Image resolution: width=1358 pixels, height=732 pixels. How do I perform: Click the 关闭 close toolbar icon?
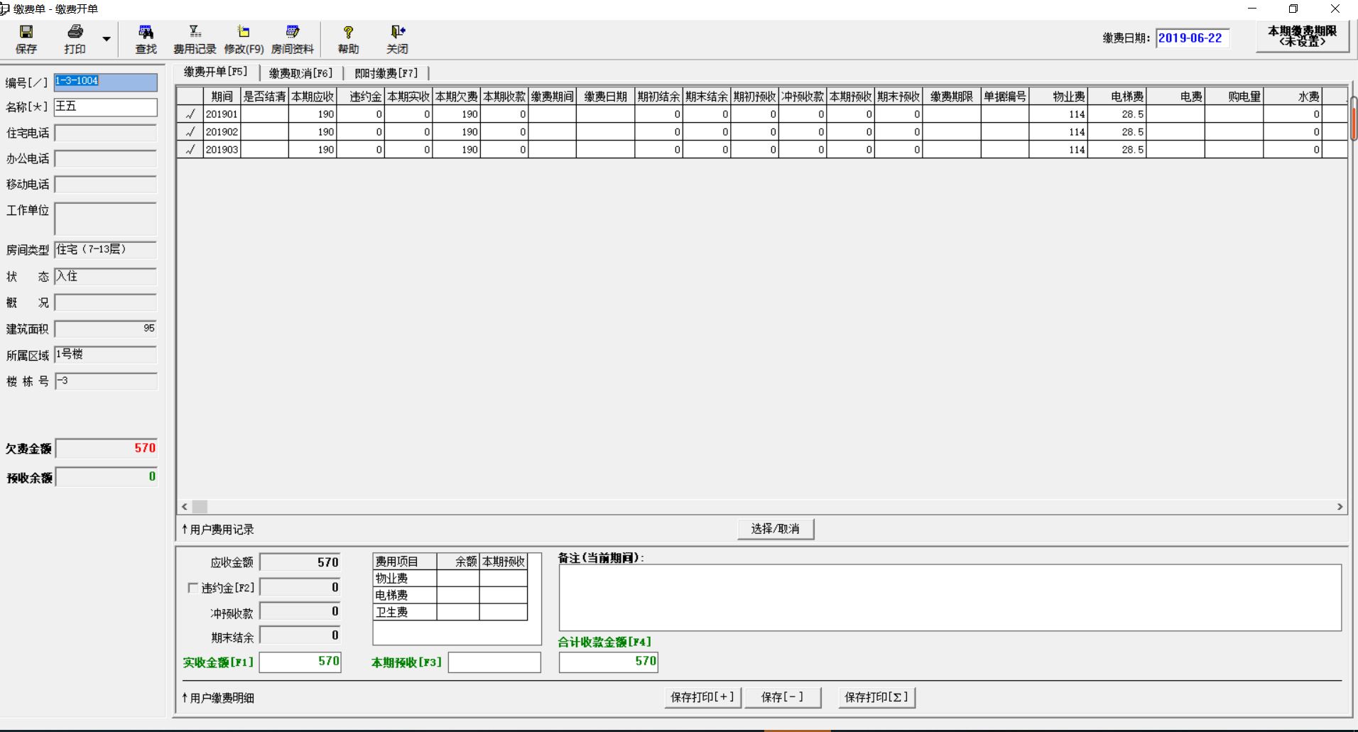[x=397, y=39]
